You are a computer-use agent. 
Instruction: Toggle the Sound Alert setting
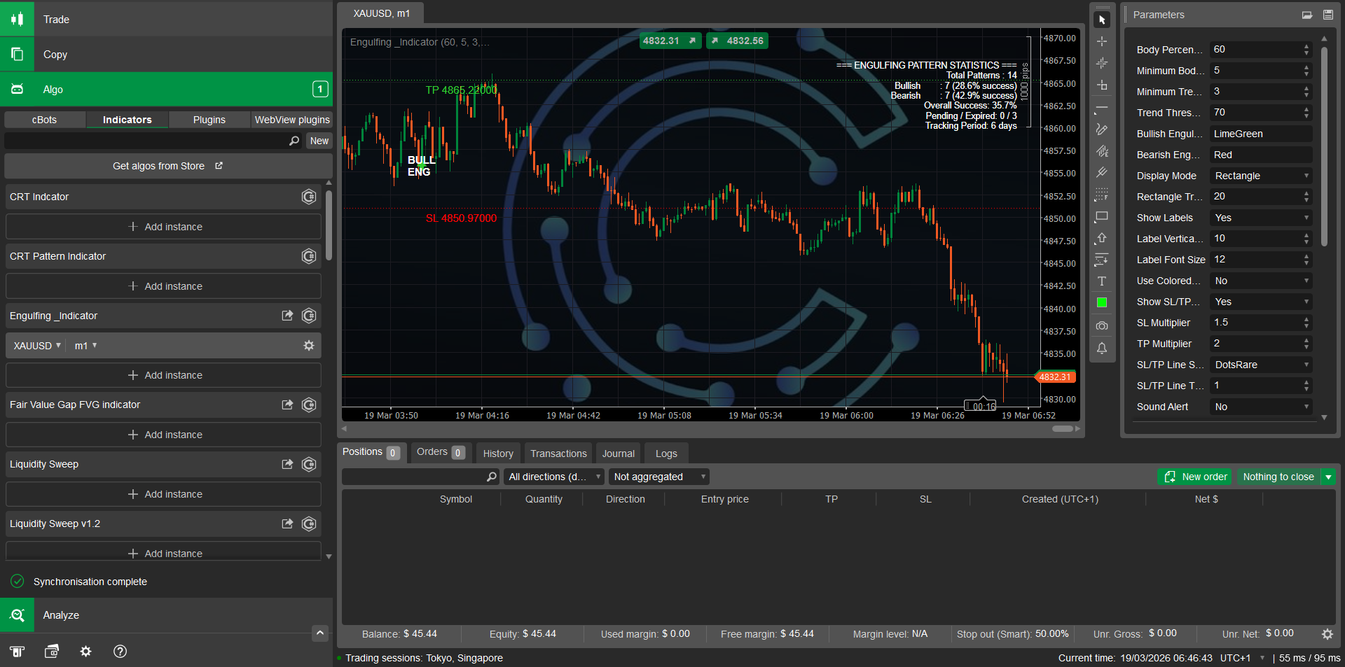coord(1260,407)
